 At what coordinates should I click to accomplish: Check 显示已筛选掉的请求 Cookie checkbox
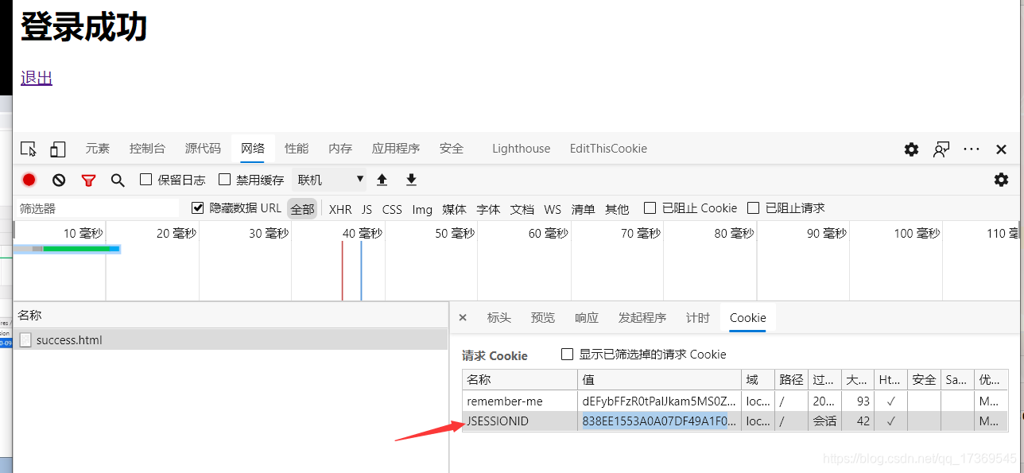click(567, 355)
